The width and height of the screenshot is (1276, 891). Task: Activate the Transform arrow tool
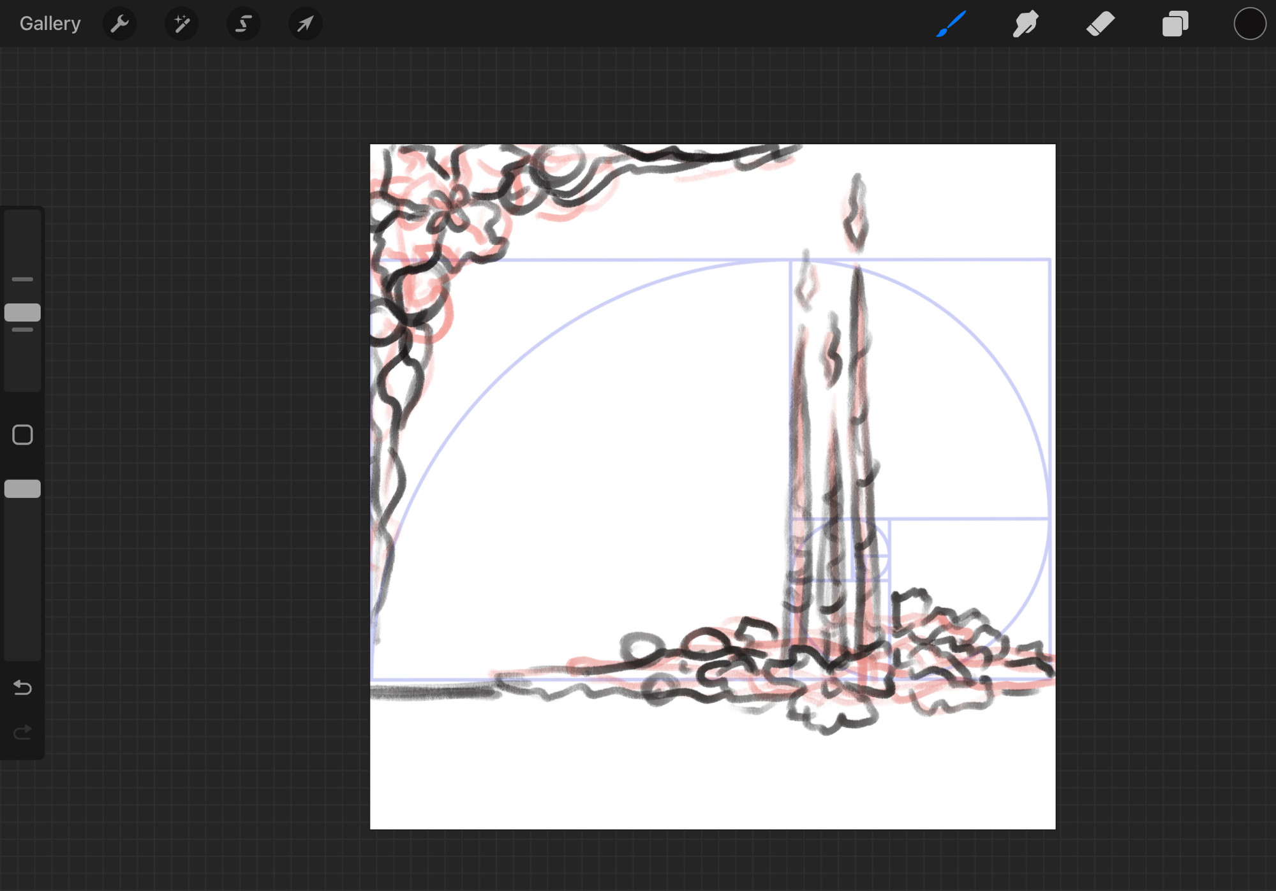click(x=305, y=24)
